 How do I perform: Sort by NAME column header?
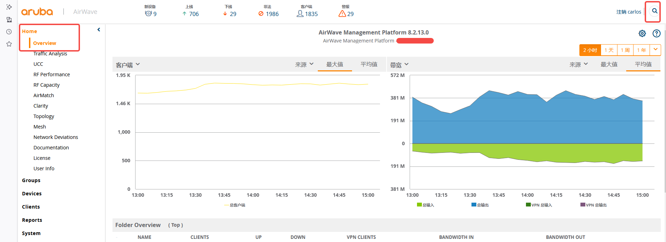(145, 237)
